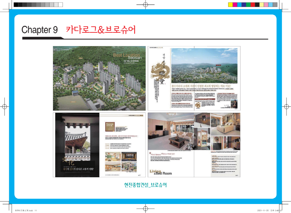291x213 pixels.
Task: Click the white swatch ending the grayscale bar
Action: pyautogui.click(x=60, y=5)
